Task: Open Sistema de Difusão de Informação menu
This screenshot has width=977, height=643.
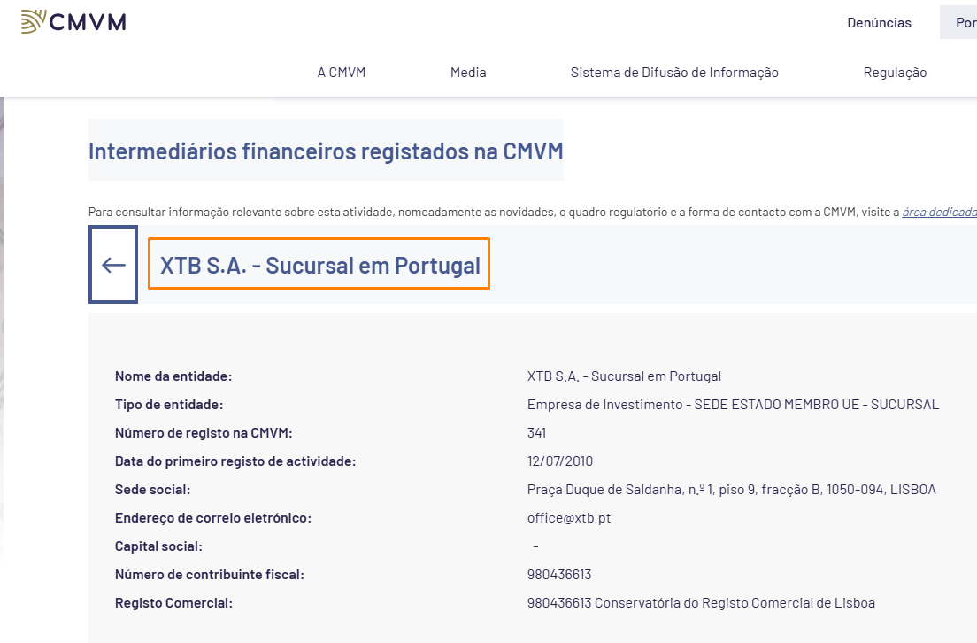Action: click(x=674, y=73)
